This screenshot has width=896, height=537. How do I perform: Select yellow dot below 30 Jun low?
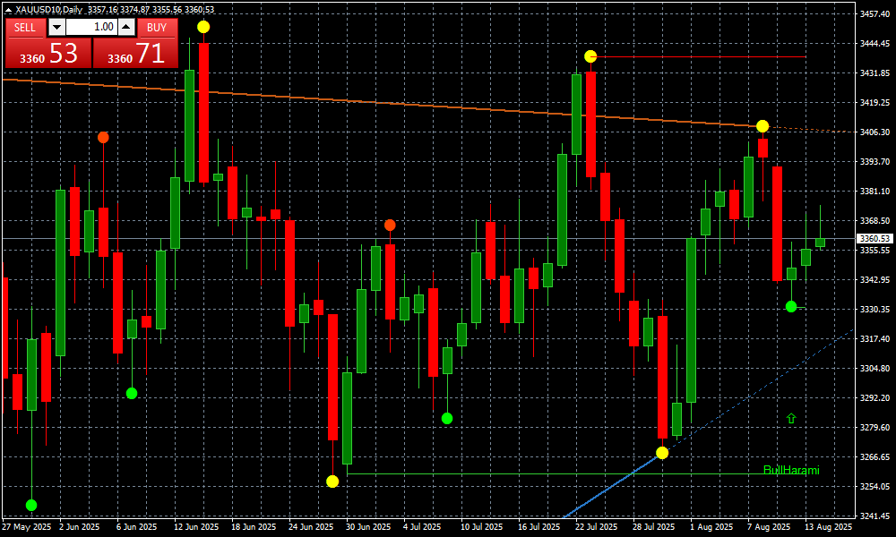[x=332, y=482]
